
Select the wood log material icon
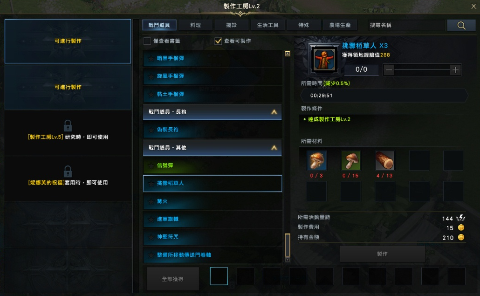click(385, 160)
